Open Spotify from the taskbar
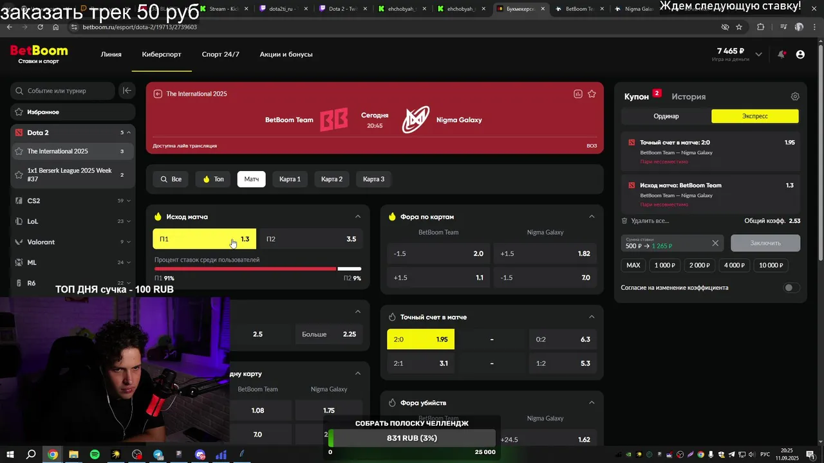 point(95,455)
